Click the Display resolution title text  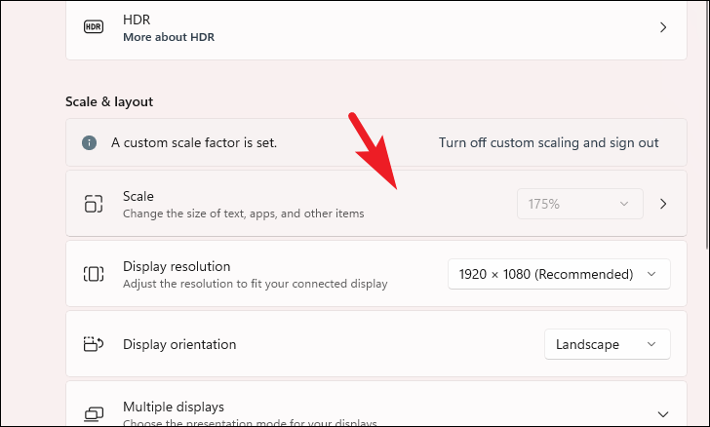[x=177, y=266]
